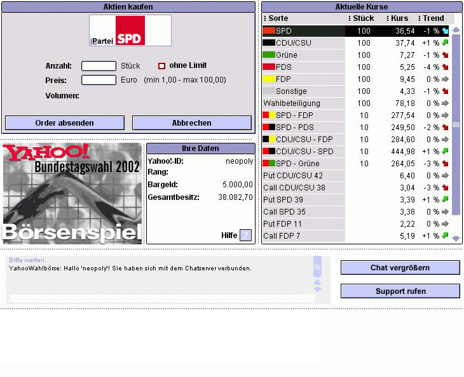Click Bargeld value 5.000,00

[x=238, y=185]
